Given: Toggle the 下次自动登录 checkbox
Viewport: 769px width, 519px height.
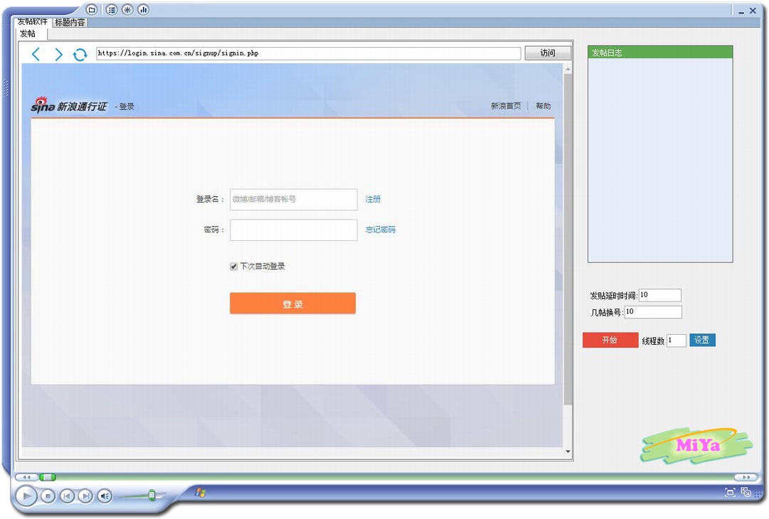Looking at the screenshot, I should coord(233,267).
